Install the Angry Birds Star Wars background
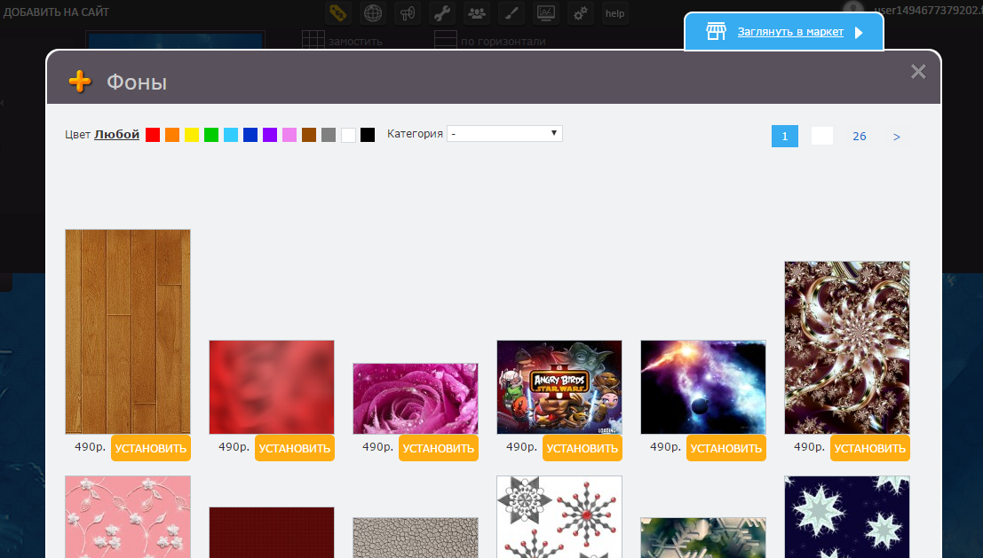Image resolution: width=983 pixels, height=558 pixels. (583, 448)
